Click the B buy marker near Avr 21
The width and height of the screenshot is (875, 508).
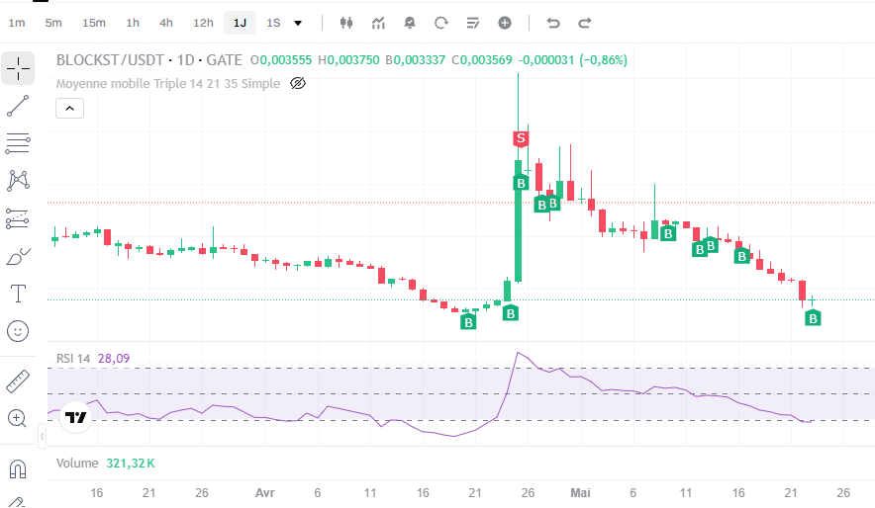pos(468,322)
